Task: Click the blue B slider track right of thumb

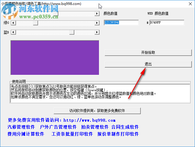Action: click(84, 32)
